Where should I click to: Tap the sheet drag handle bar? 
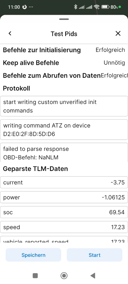[x=64, y=19]
